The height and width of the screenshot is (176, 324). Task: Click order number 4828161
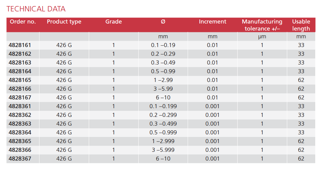pyautogui.click(x=20, y=45)
